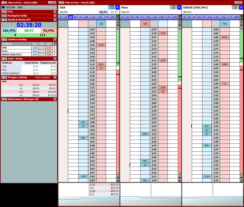Open help icon for OCO panel
Screen dimensions: 244x207
5,12
